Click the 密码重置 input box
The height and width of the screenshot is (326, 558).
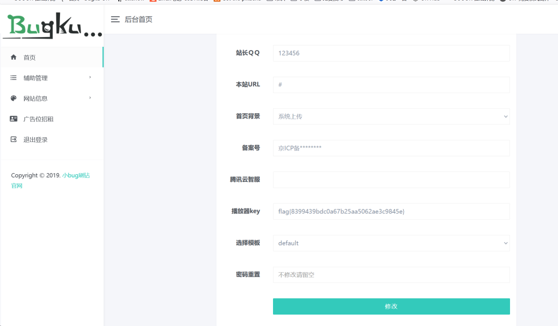[391, 275]
